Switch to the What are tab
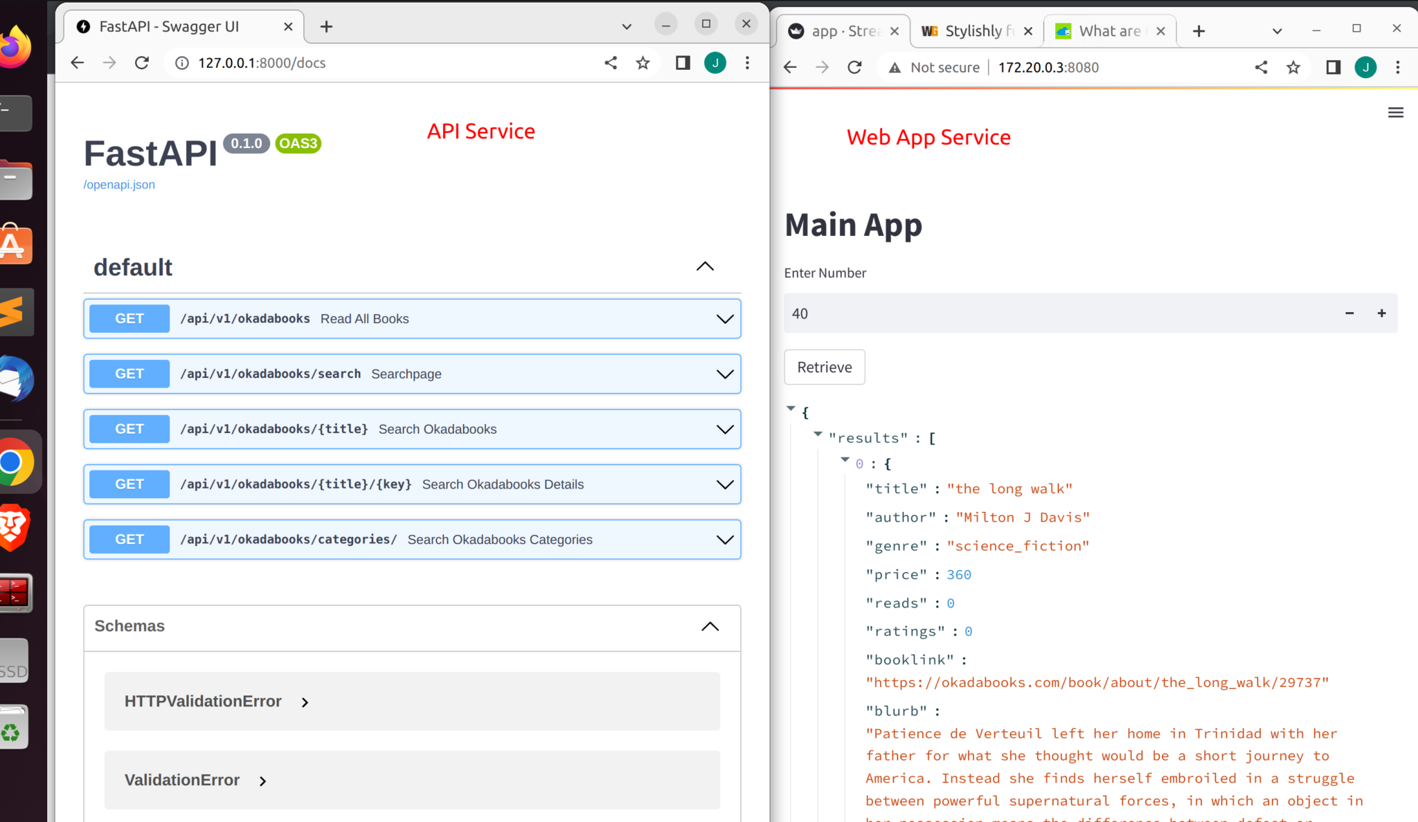The image size is (1418, 822). (1109, 30)
